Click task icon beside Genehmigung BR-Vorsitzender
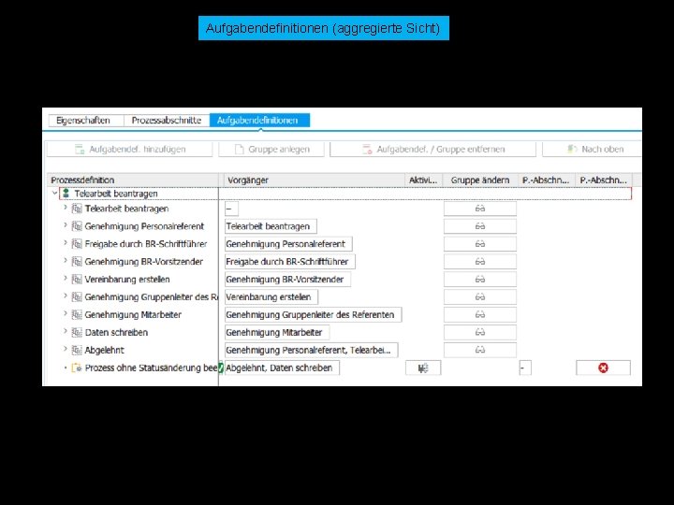 [77, 262]
